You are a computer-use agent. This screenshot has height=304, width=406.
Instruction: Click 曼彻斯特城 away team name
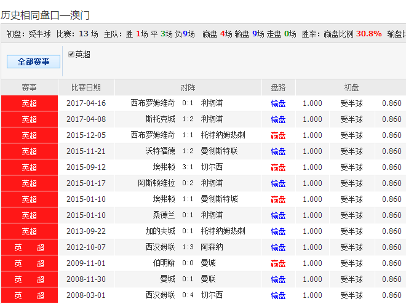[220, 199]
